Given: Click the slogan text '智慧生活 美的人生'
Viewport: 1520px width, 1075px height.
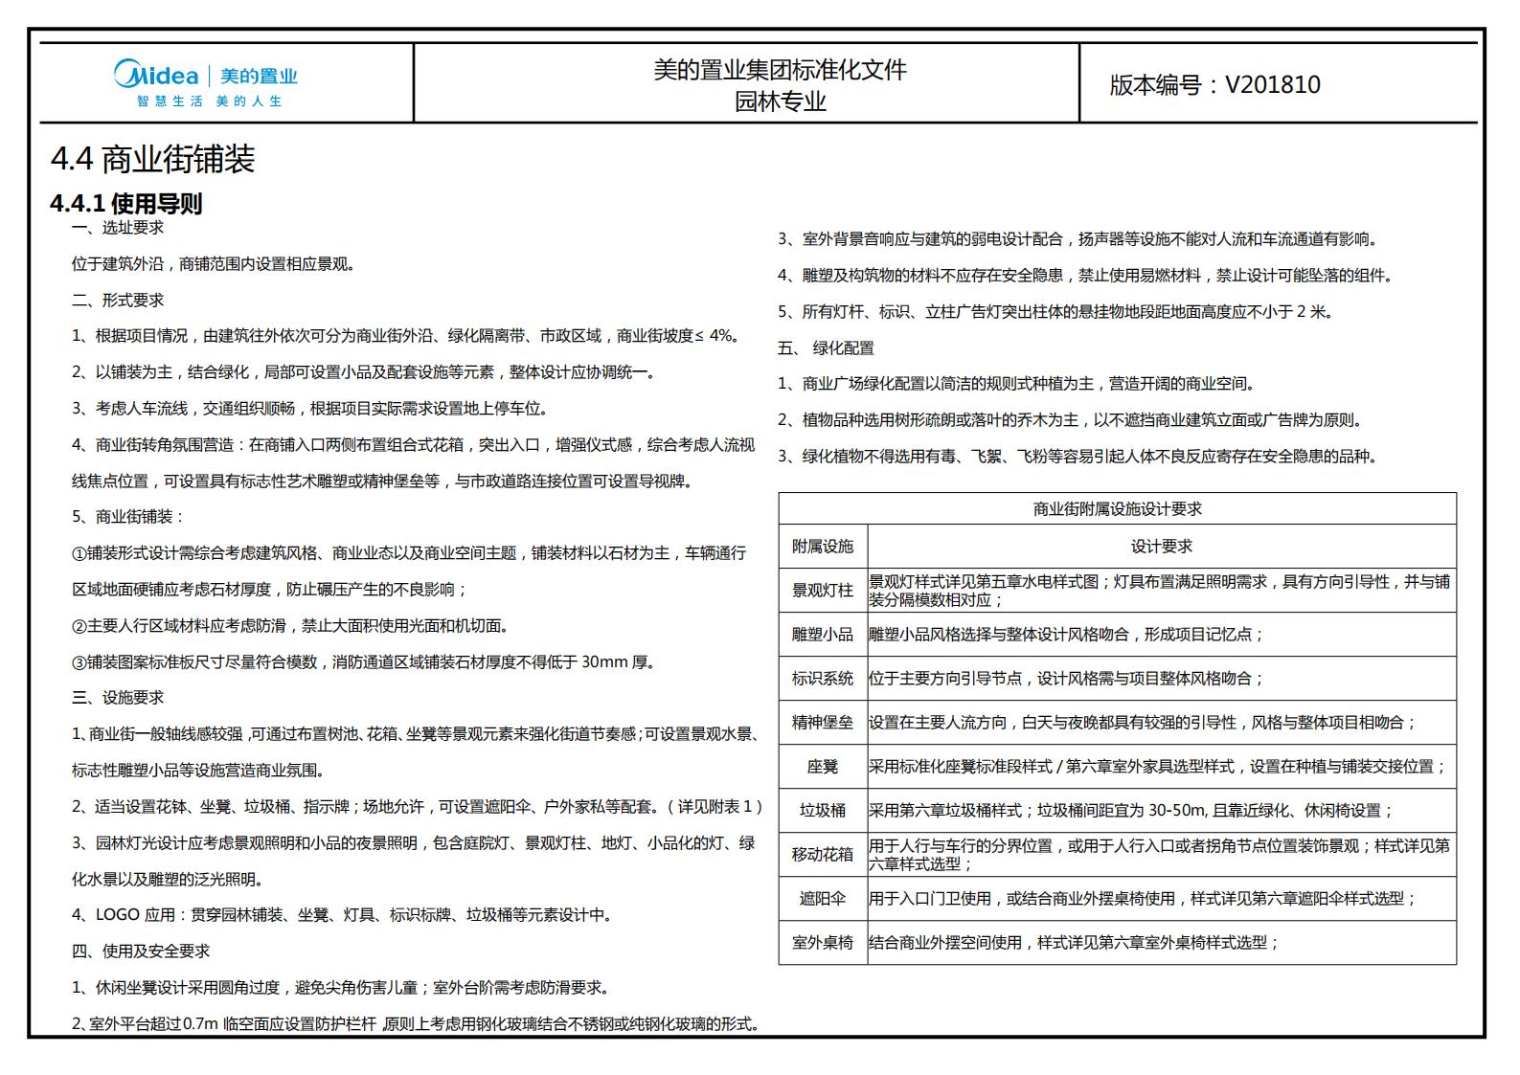Looking at the screenshot, I should click(x=210, y=101).
